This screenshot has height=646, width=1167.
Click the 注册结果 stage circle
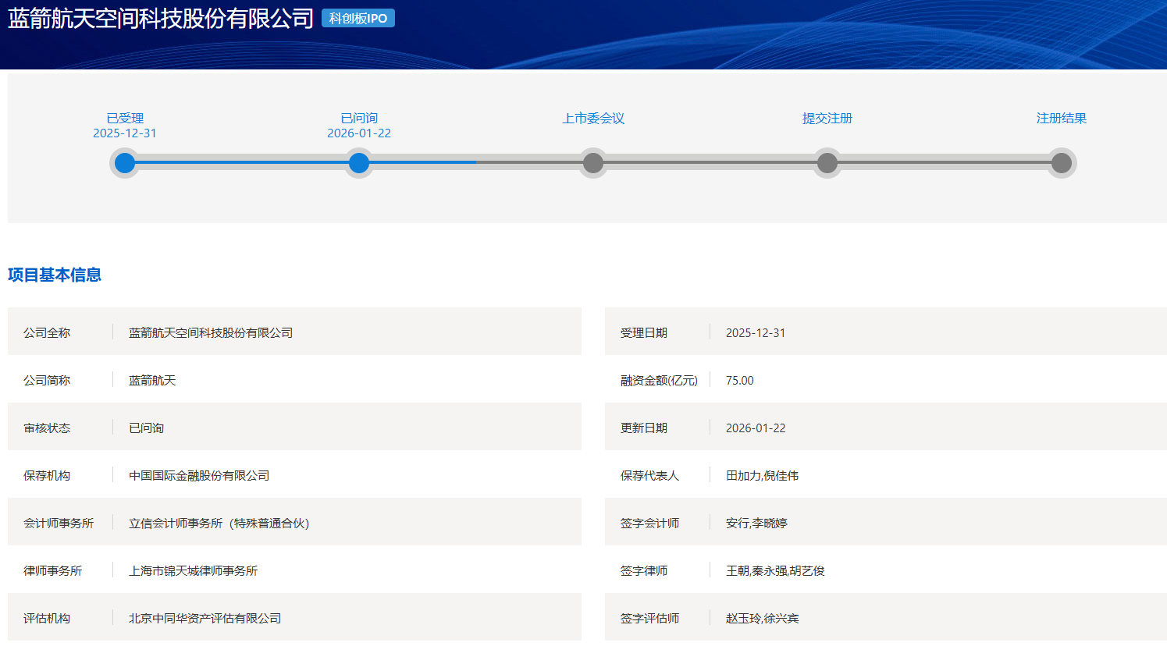pyautogui.click(x=1062, y=163)
